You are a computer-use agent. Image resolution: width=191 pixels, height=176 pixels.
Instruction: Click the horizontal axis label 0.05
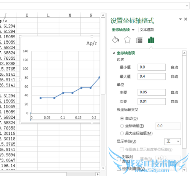pyautogui.click(x=47, y=117)
